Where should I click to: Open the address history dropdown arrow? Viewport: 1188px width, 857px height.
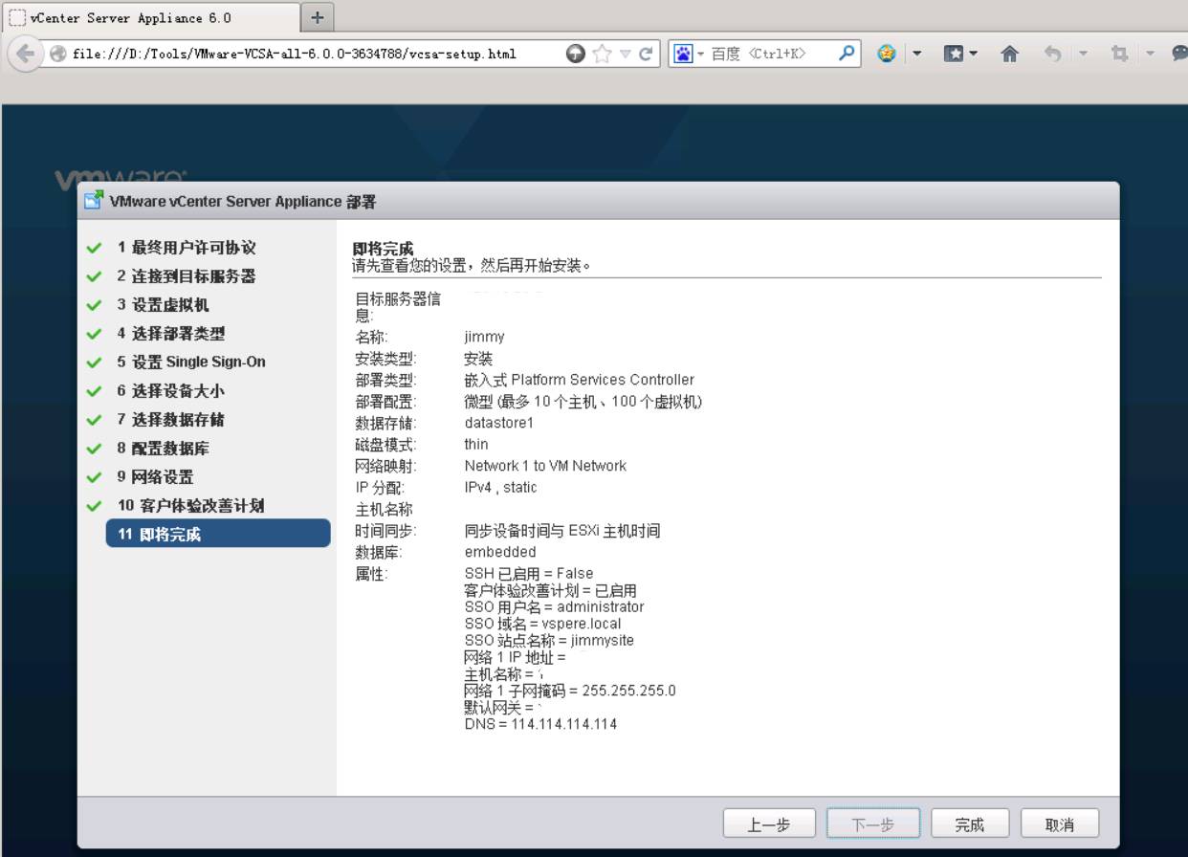626,54
